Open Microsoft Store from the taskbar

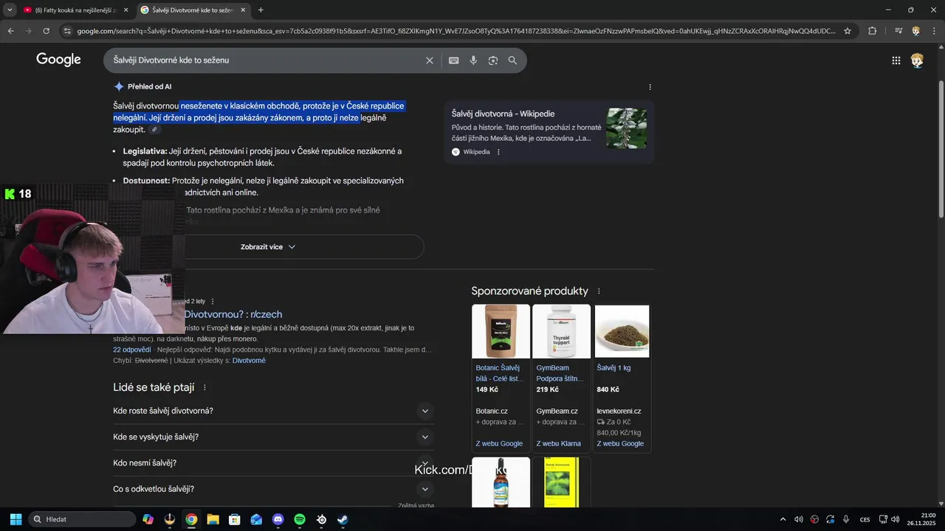(234, 519)
